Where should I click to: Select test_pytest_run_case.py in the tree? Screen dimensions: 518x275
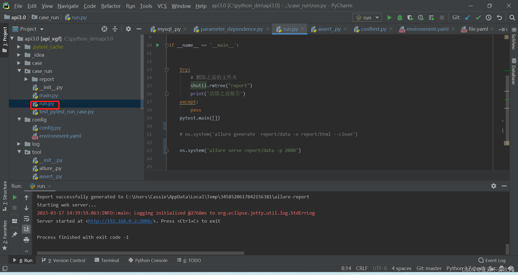(66, 111)
